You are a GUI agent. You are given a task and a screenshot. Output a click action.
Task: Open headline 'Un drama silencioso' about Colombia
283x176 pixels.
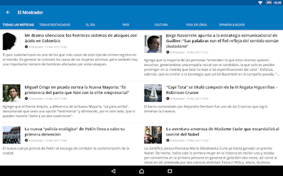81,38
